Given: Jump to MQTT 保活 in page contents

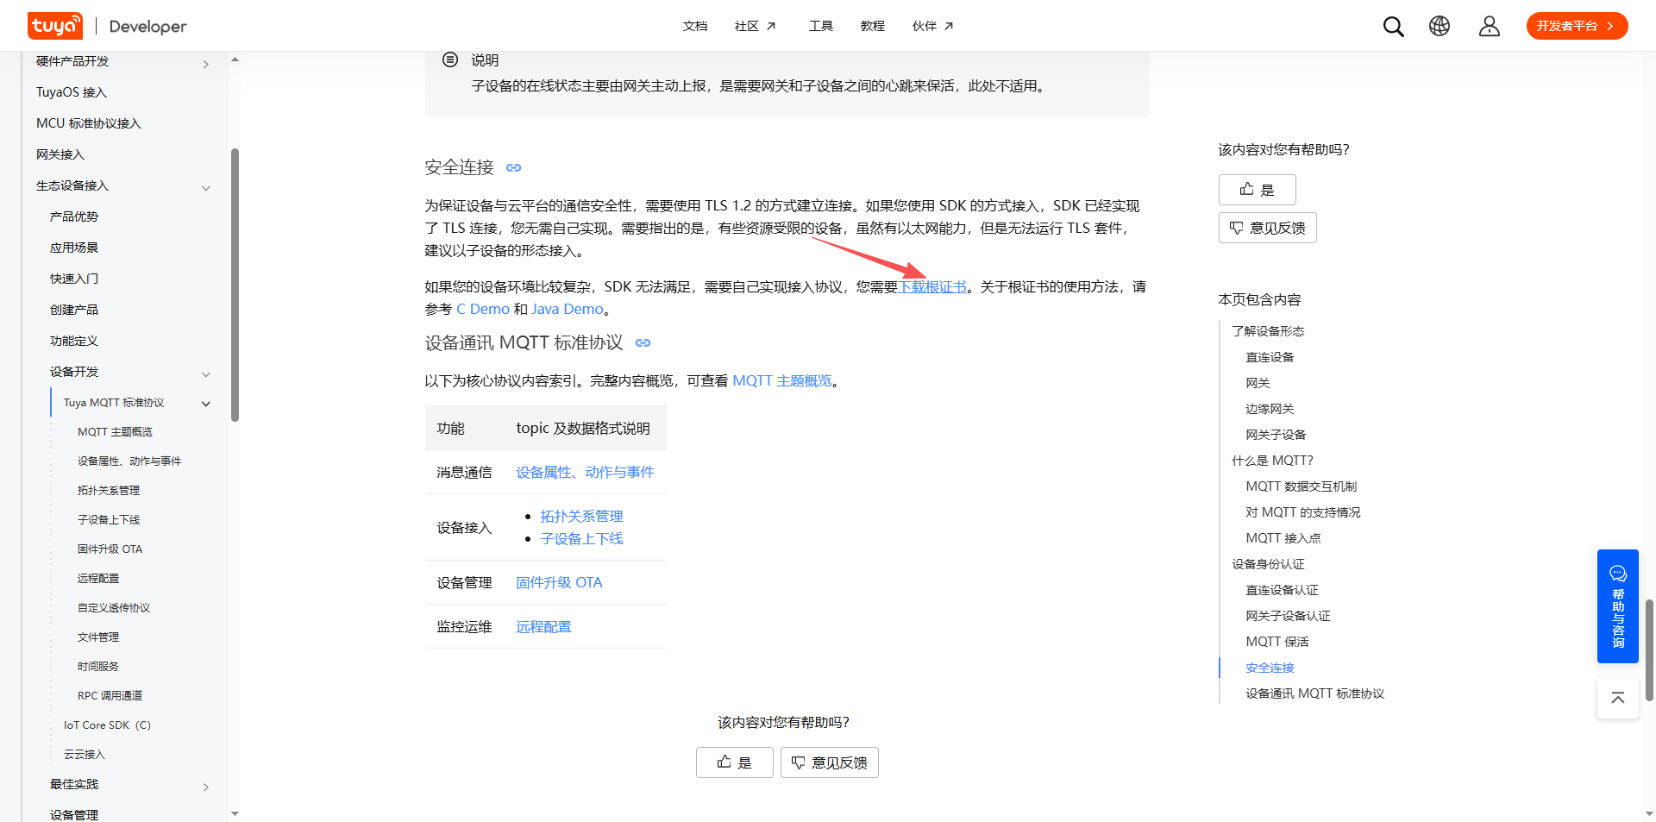Looking at the screenshot, I should 1277,642.
